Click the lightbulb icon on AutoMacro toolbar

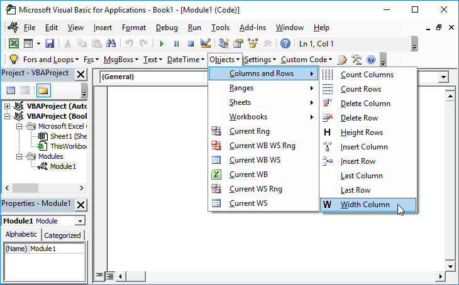pos(13,60)
